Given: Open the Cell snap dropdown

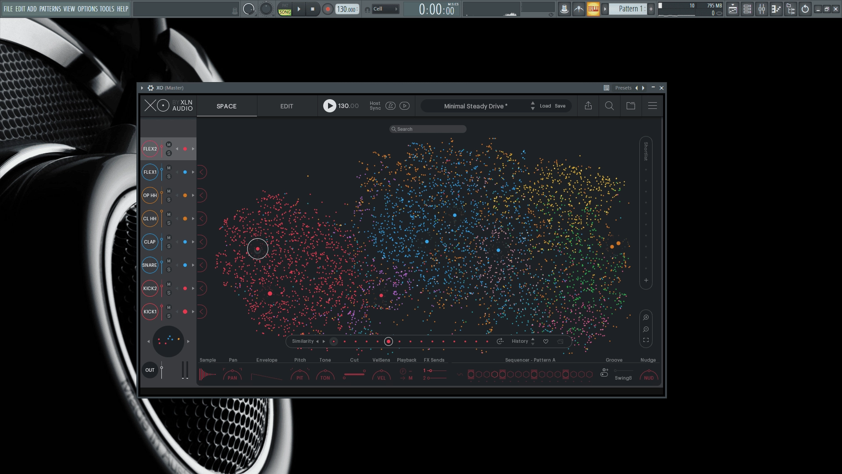Looking at the screenshot, I should coord(386,9).
